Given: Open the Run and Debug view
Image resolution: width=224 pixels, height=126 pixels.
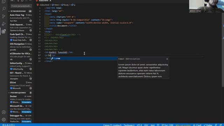Looking at the screenshot, I should 4,24.
